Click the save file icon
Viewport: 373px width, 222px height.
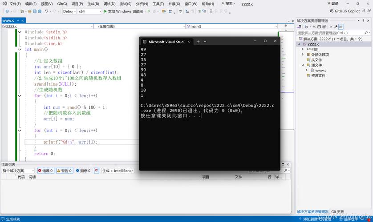(x=35, y=11)
